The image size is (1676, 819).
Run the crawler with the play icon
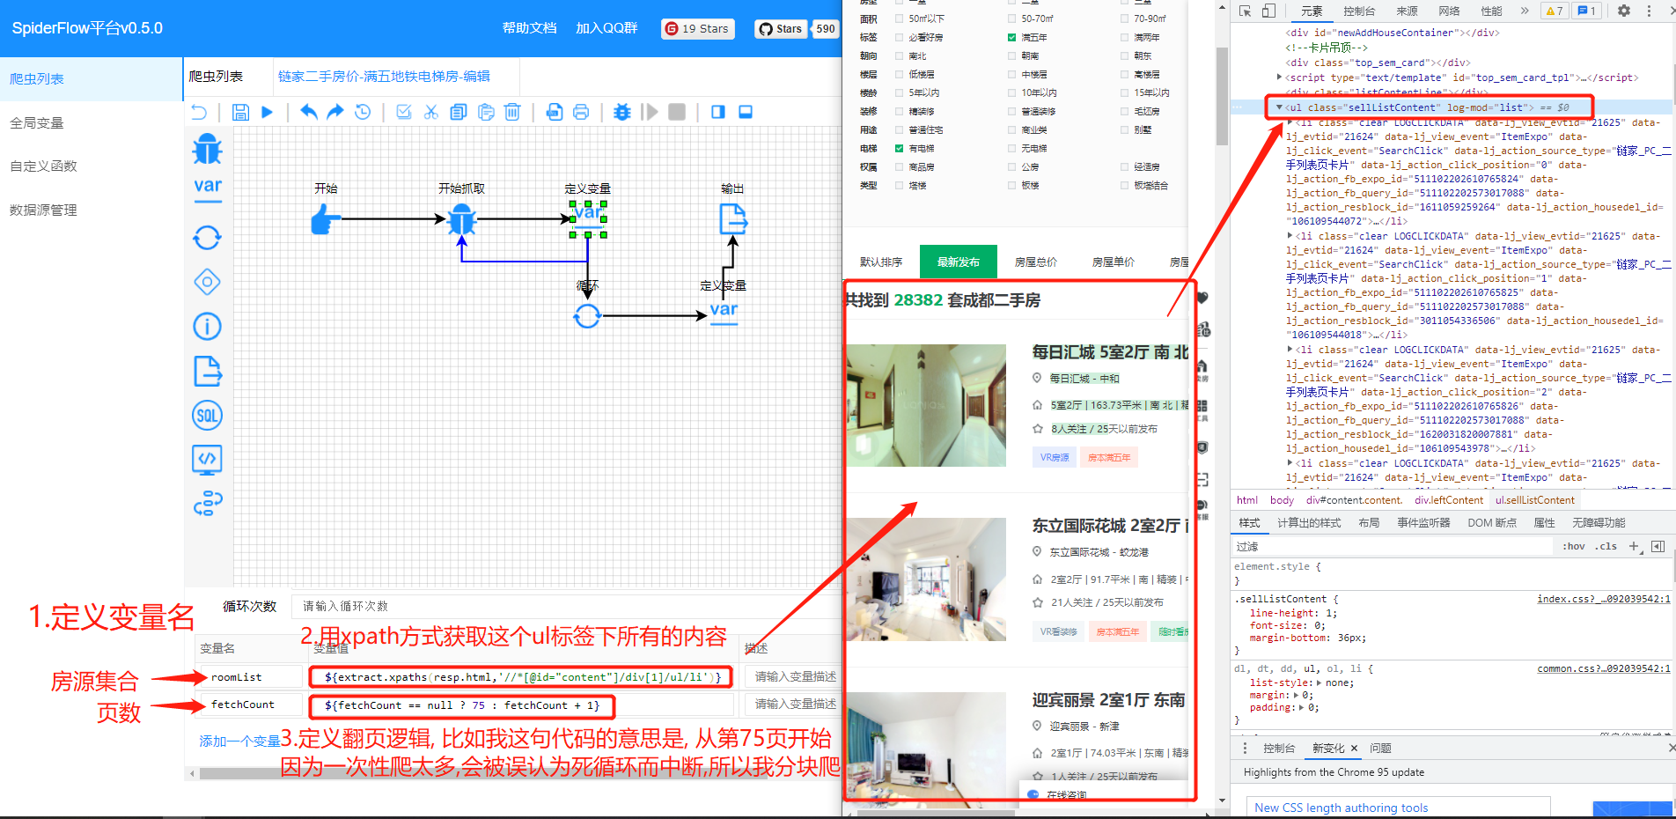(x=265, y=112)
